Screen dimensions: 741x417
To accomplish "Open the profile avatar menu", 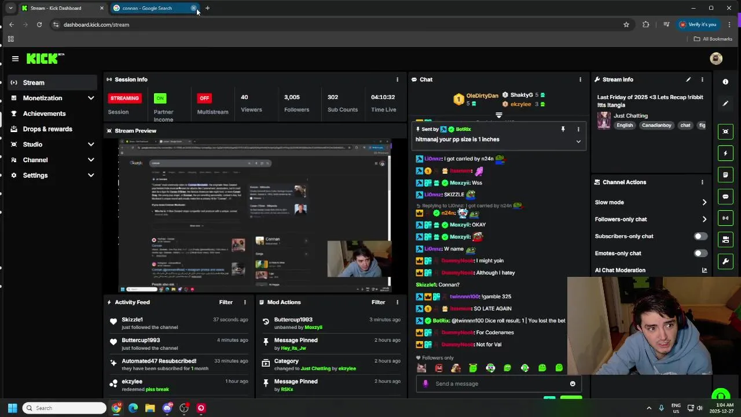I will tap(716, 58).
